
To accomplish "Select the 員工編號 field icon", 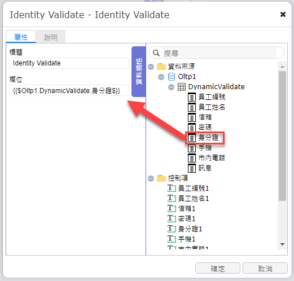I will (192, 97).
